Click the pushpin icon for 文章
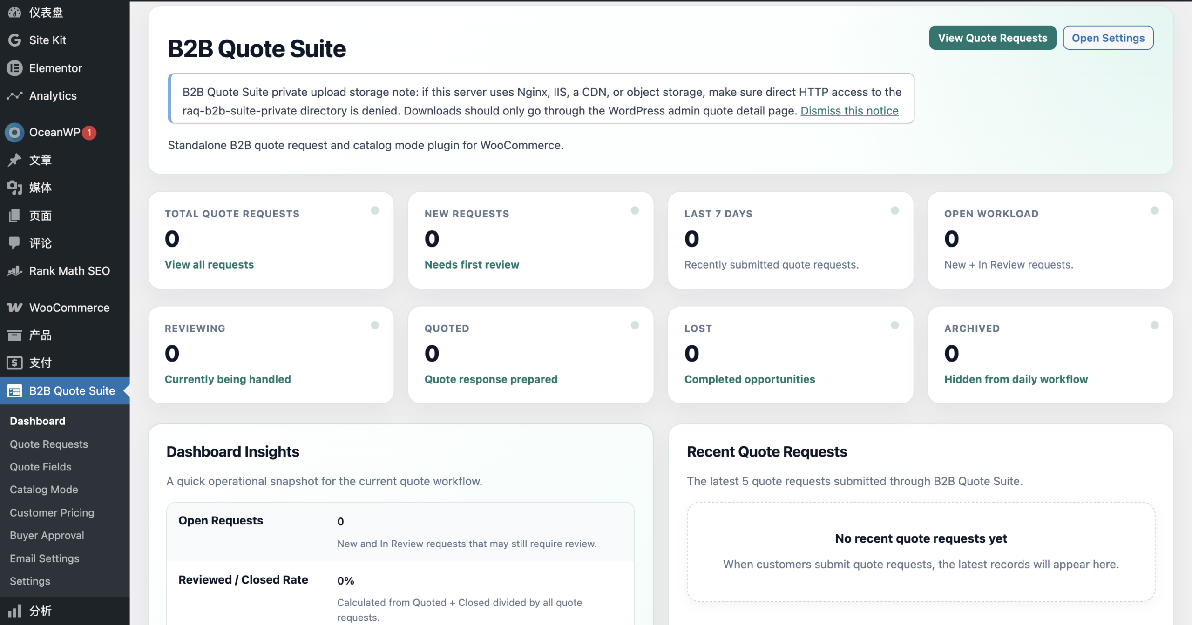 [14, 160]
